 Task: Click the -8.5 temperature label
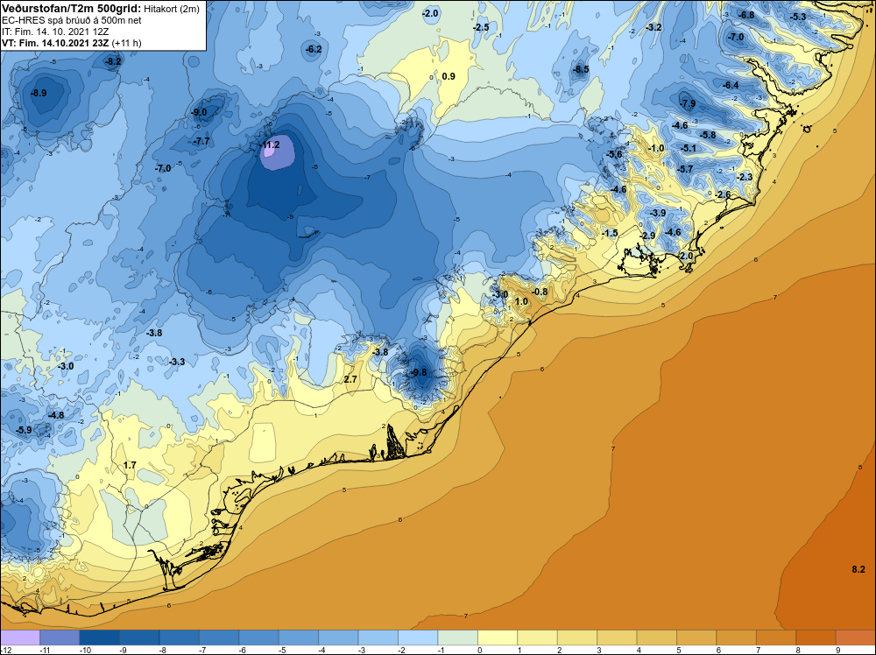pyautogui.click(x=581, y=69)
